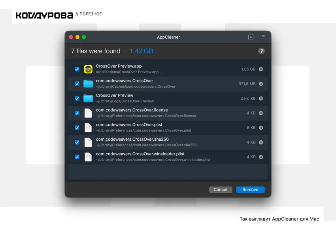Click magnifier for CrossOver.license row
This screenshot has width=336, height=230.
click(x=261, y=113)
